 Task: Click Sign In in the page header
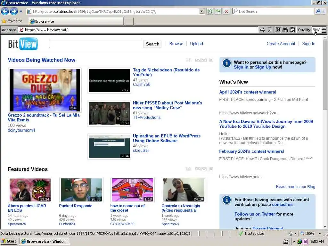pos(308,44)
